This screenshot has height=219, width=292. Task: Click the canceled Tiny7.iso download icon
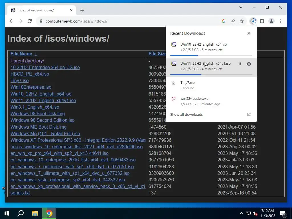174,83
